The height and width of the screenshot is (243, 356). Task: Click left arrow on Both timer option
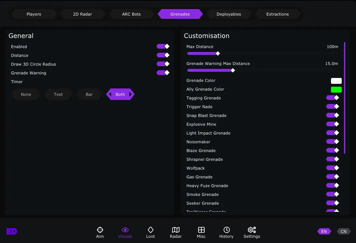coord(110,95)
